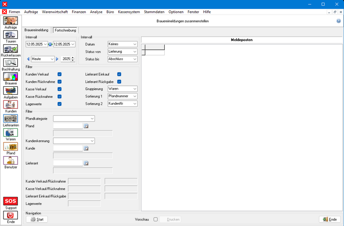Click the lookup icon next to Pfand field

(86, 126)
